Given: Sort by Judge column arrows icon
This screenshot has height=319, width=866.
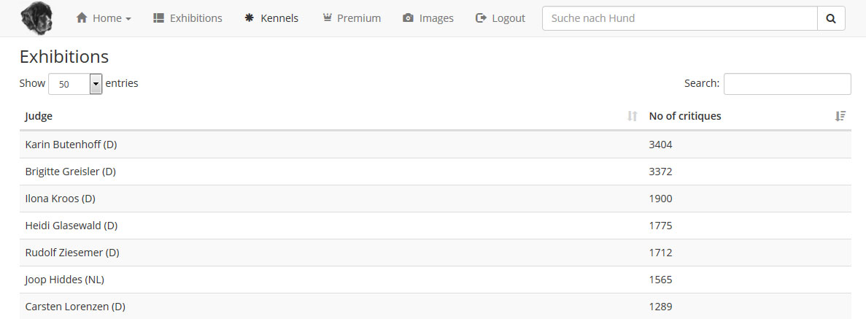Looking at the screenshot, I should click(633, 116).
